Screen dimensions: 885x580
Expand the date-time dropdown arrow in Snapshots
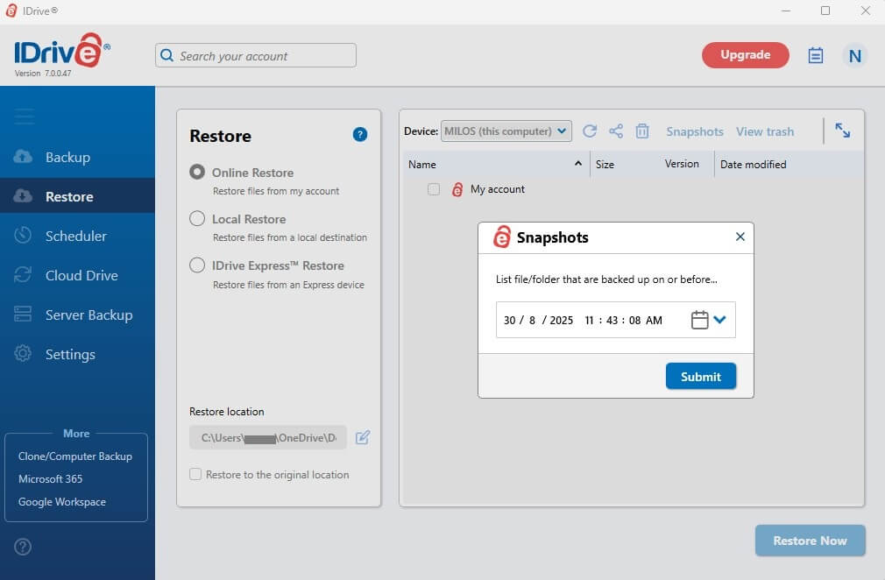point(720,320)
